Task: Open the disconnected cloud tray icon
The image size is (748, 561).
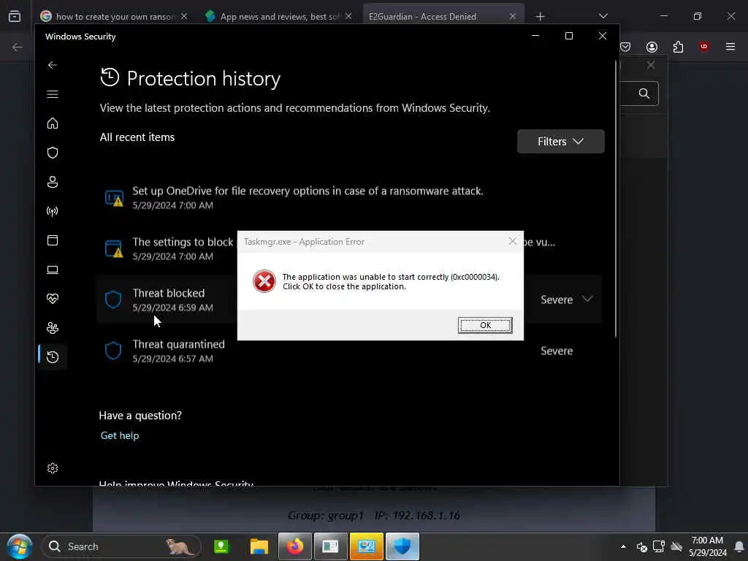Action: pyautogui.click(x=676, y=546)
